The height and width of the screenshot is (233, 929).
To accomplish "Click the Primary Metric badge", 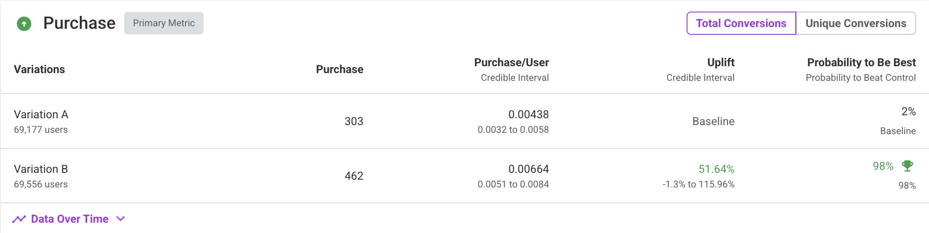I will pyautogui.click(x=164, y=23).
